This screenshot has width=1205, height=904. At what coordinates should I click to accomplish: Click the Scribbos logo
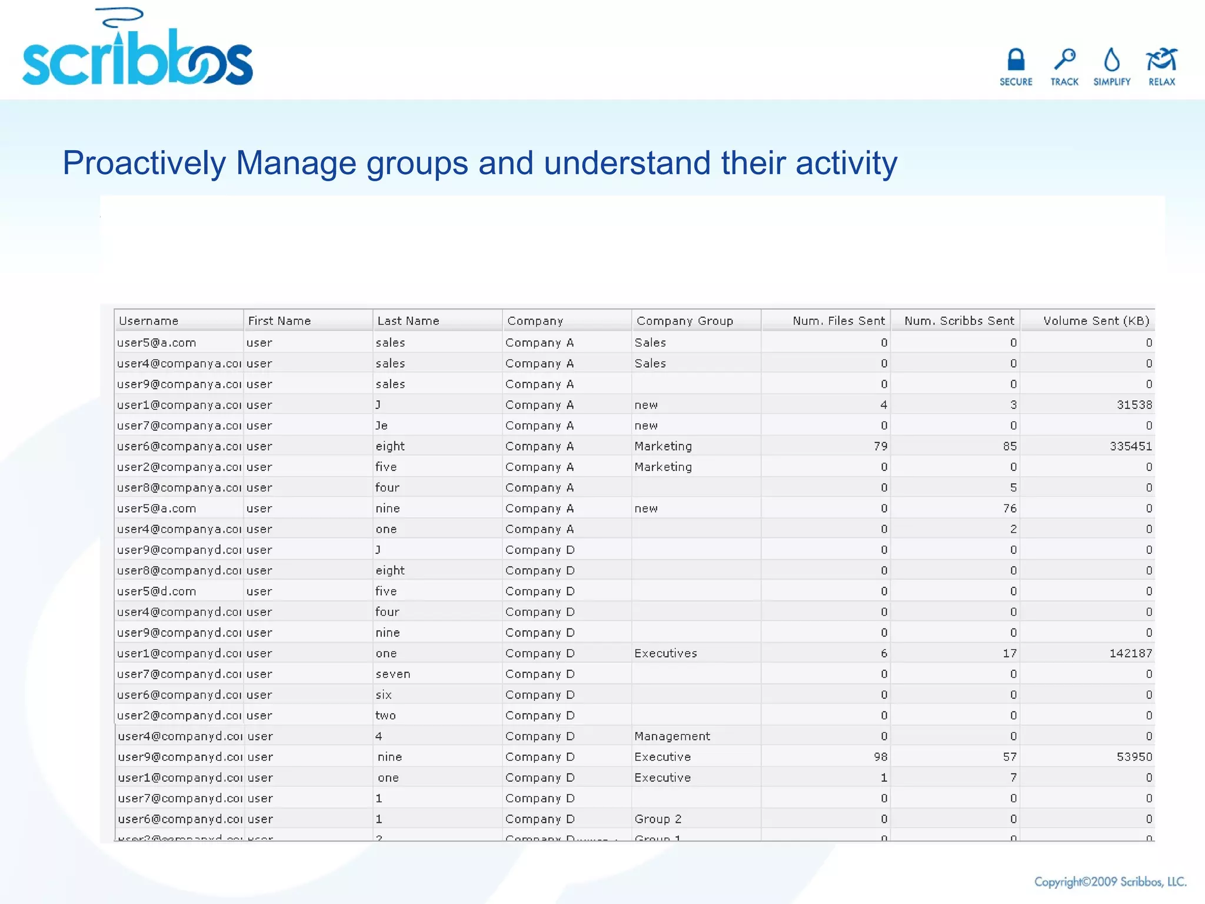click(138, 47)
